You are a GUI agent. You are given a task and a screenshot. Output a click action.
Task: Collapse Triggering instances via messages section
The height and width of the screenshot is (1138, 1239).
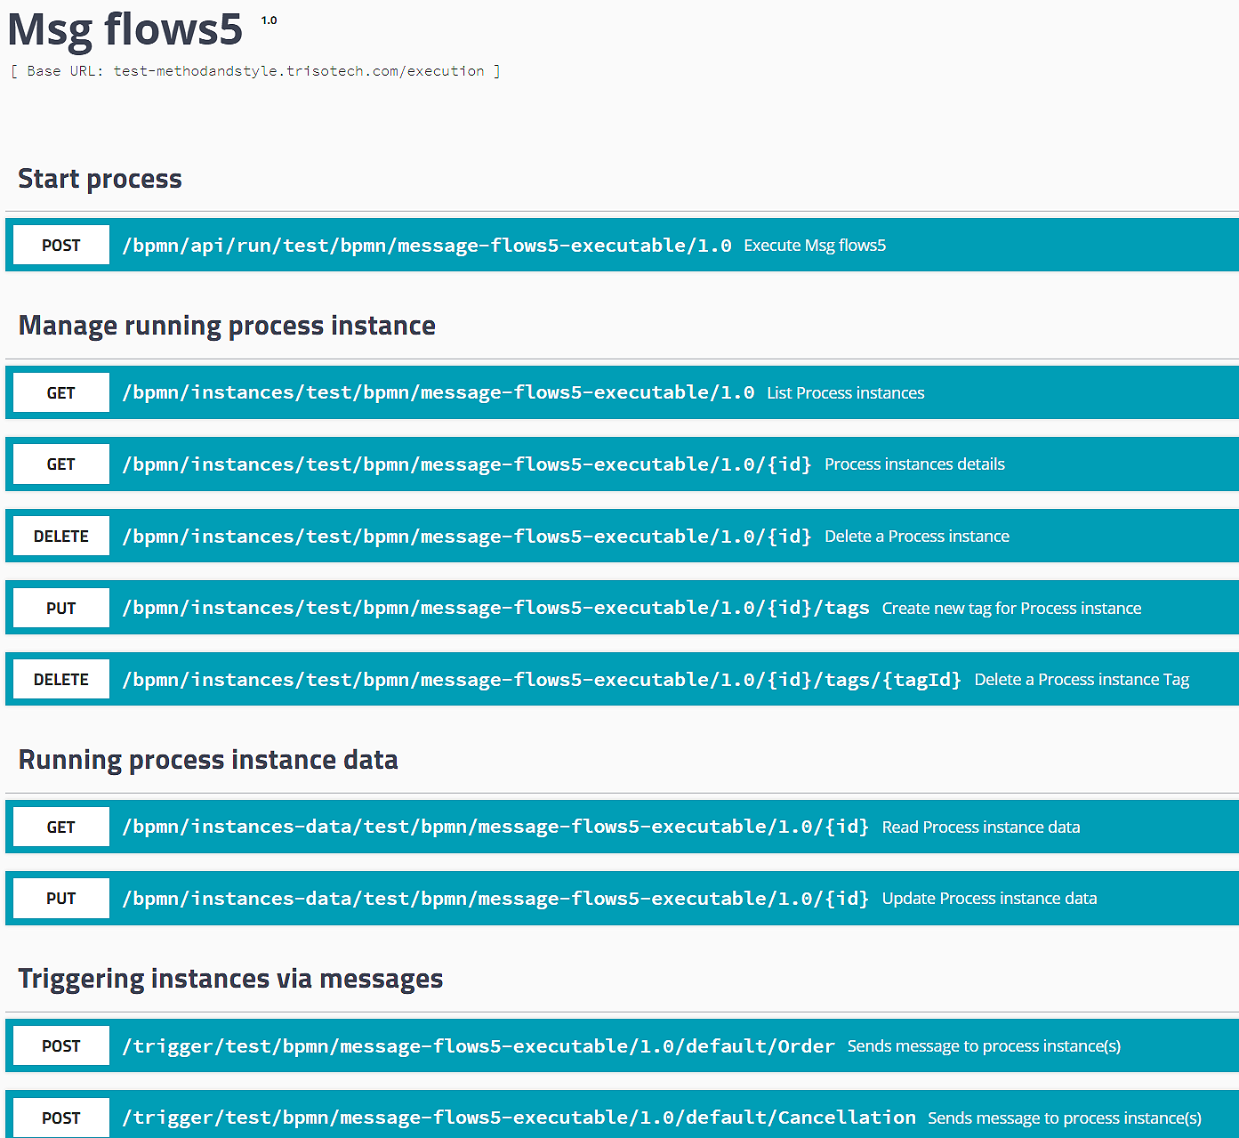tap(230, 979)
